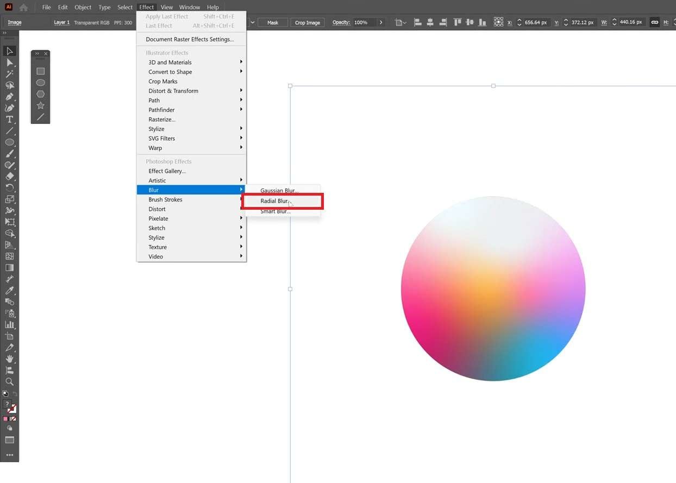This screenshot has width=676, height=483.
Task: Choose Gaussian Blur from Blur submenu
Action: (283, 191)
